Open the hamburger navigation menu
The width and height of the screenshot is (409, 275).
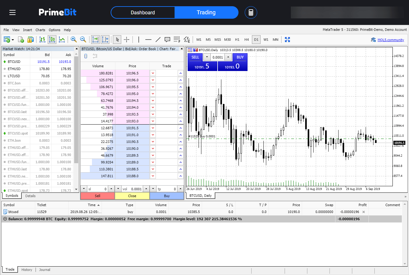(x=12, y=12)
